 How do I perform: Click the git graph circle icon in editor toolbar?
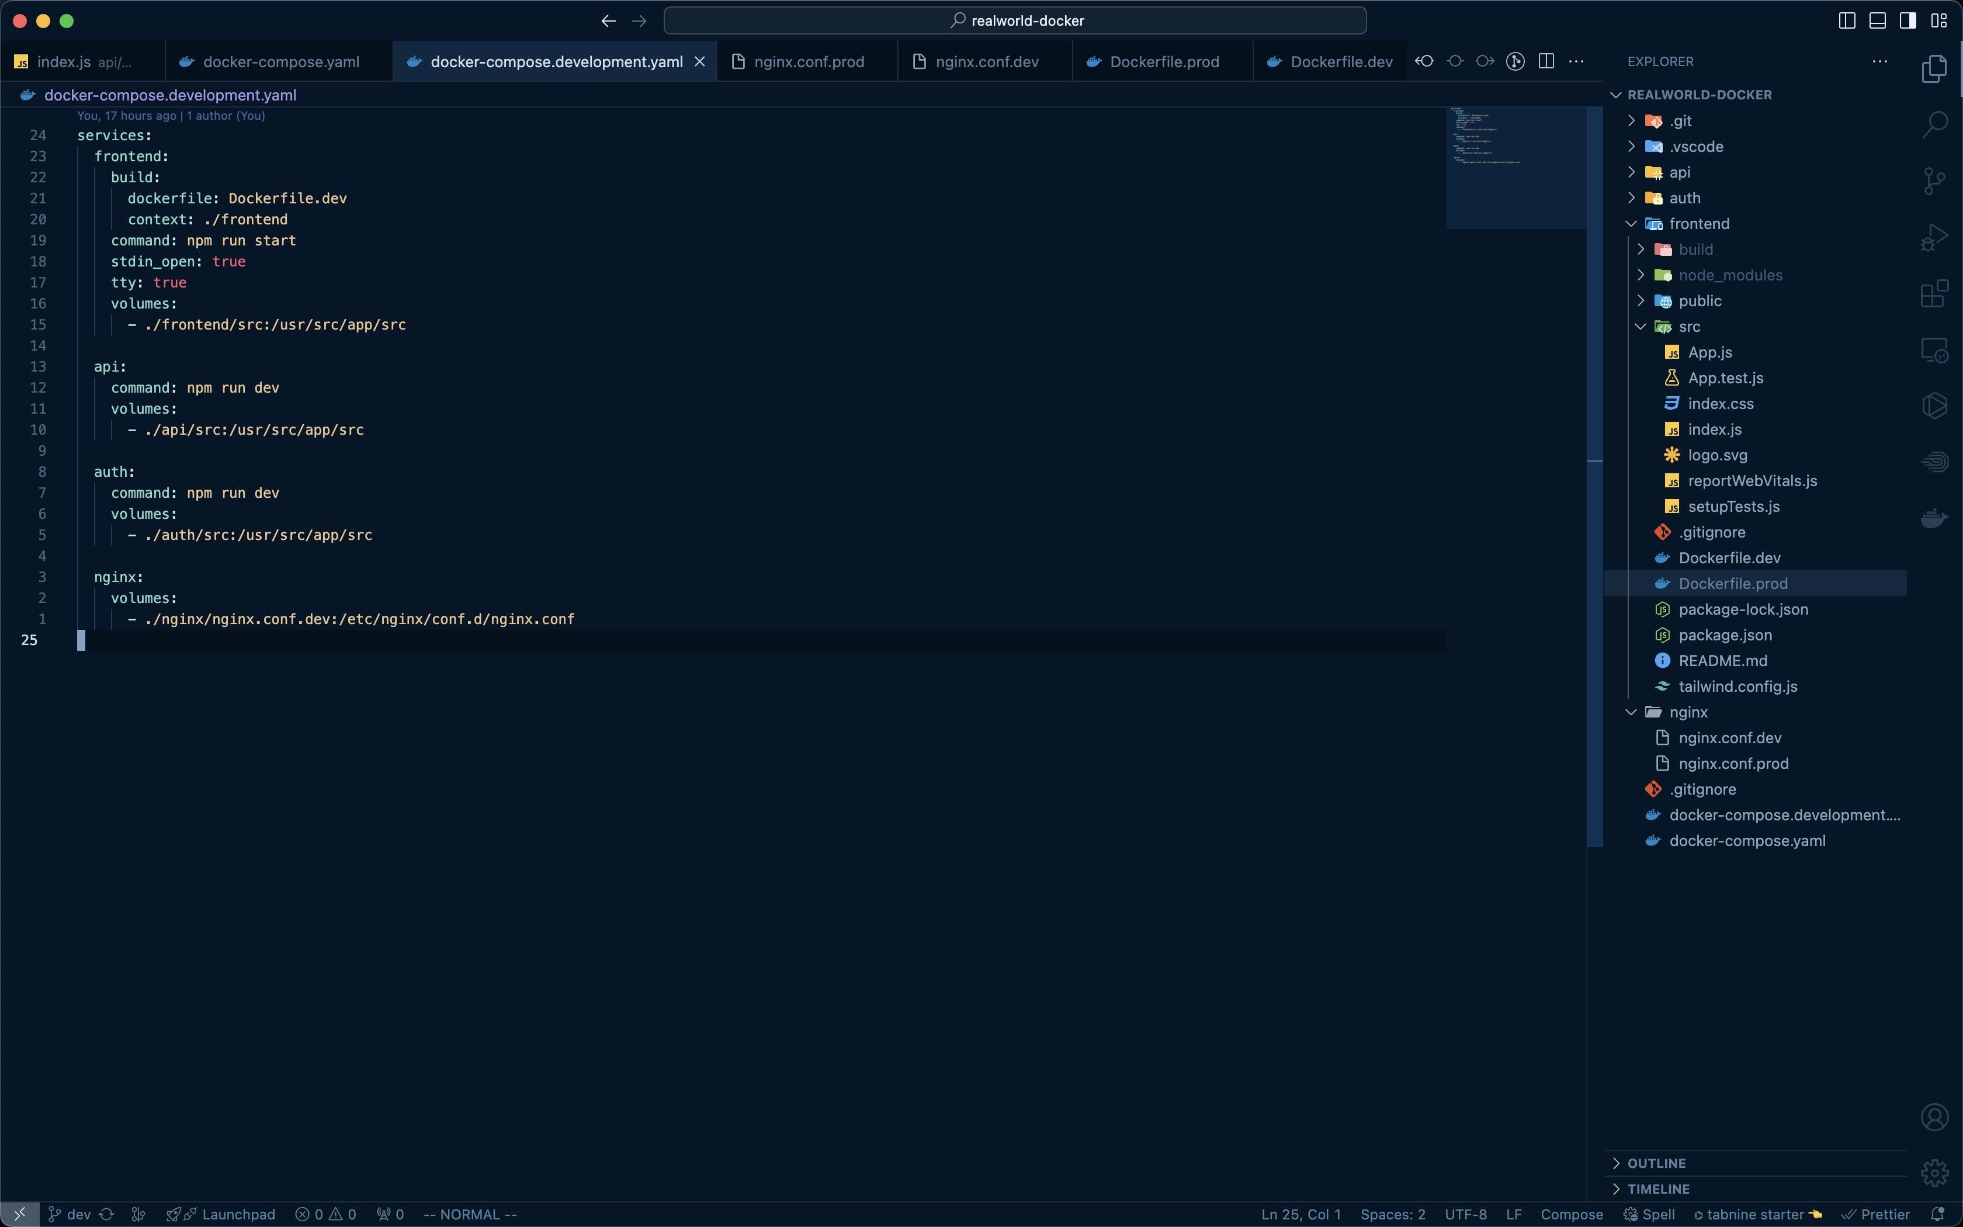pos(1515,62)
